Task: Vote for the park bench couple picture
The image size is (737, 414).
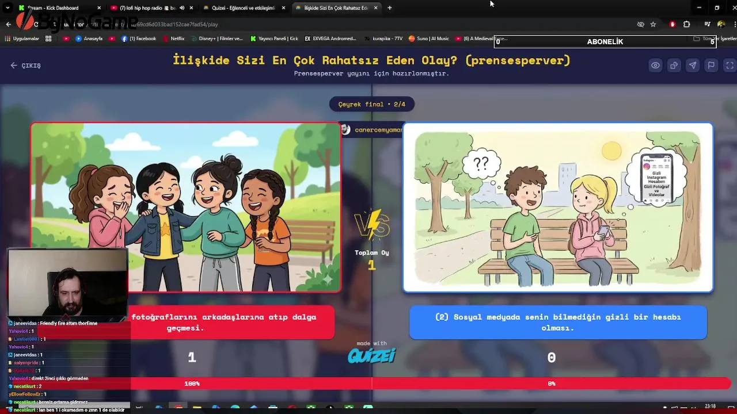Action: pos(558,208)
